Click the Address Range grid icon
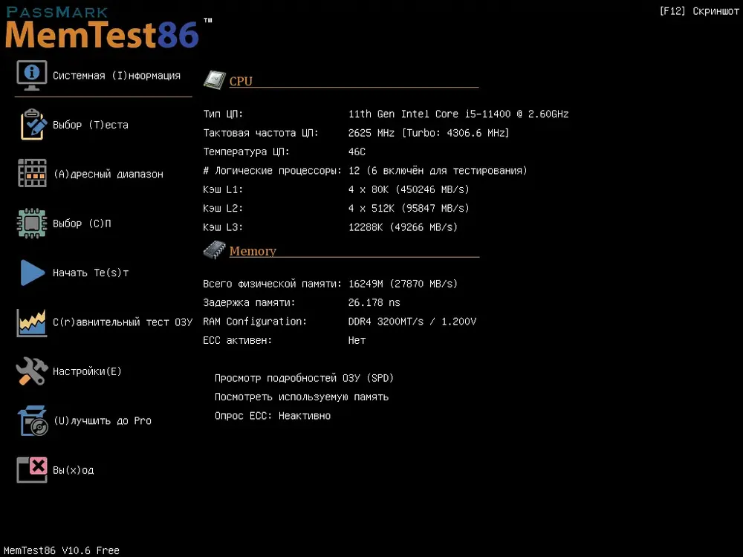 [x=32, y=173]
